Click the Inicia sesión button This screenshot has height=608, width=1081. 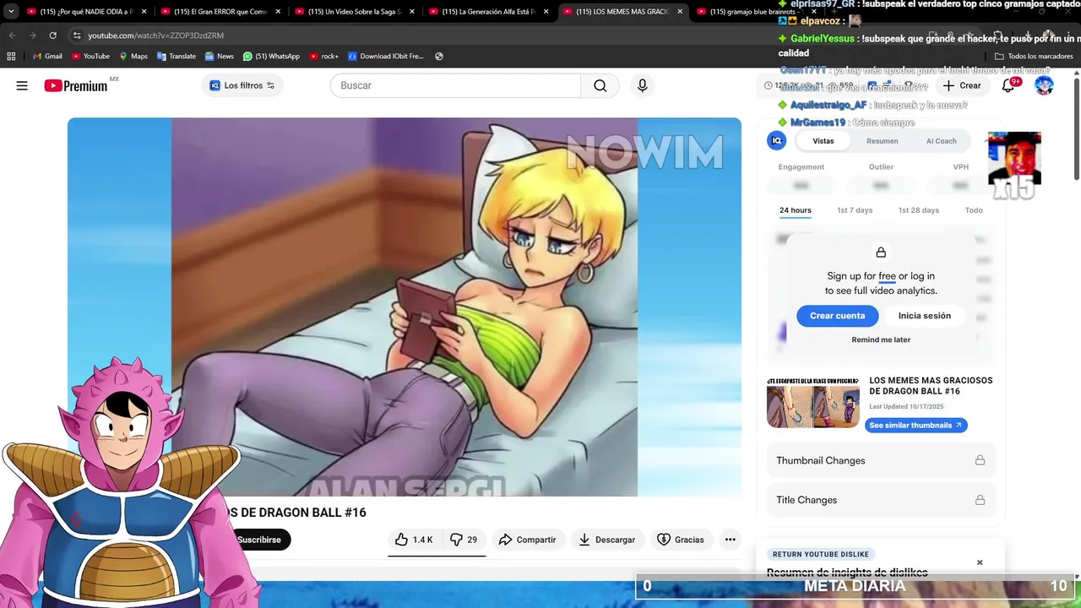tap(924, 316)
